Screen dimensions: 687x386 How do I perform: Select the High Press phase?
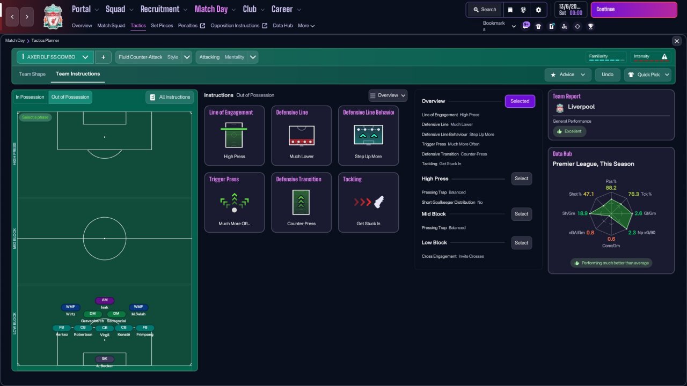(522, 179)
